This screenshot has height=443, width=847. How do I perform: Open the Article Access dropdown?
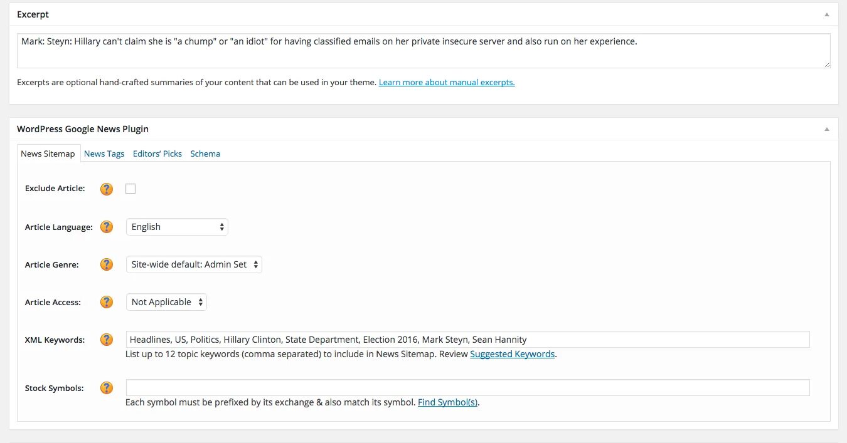(x=166, y=302)
